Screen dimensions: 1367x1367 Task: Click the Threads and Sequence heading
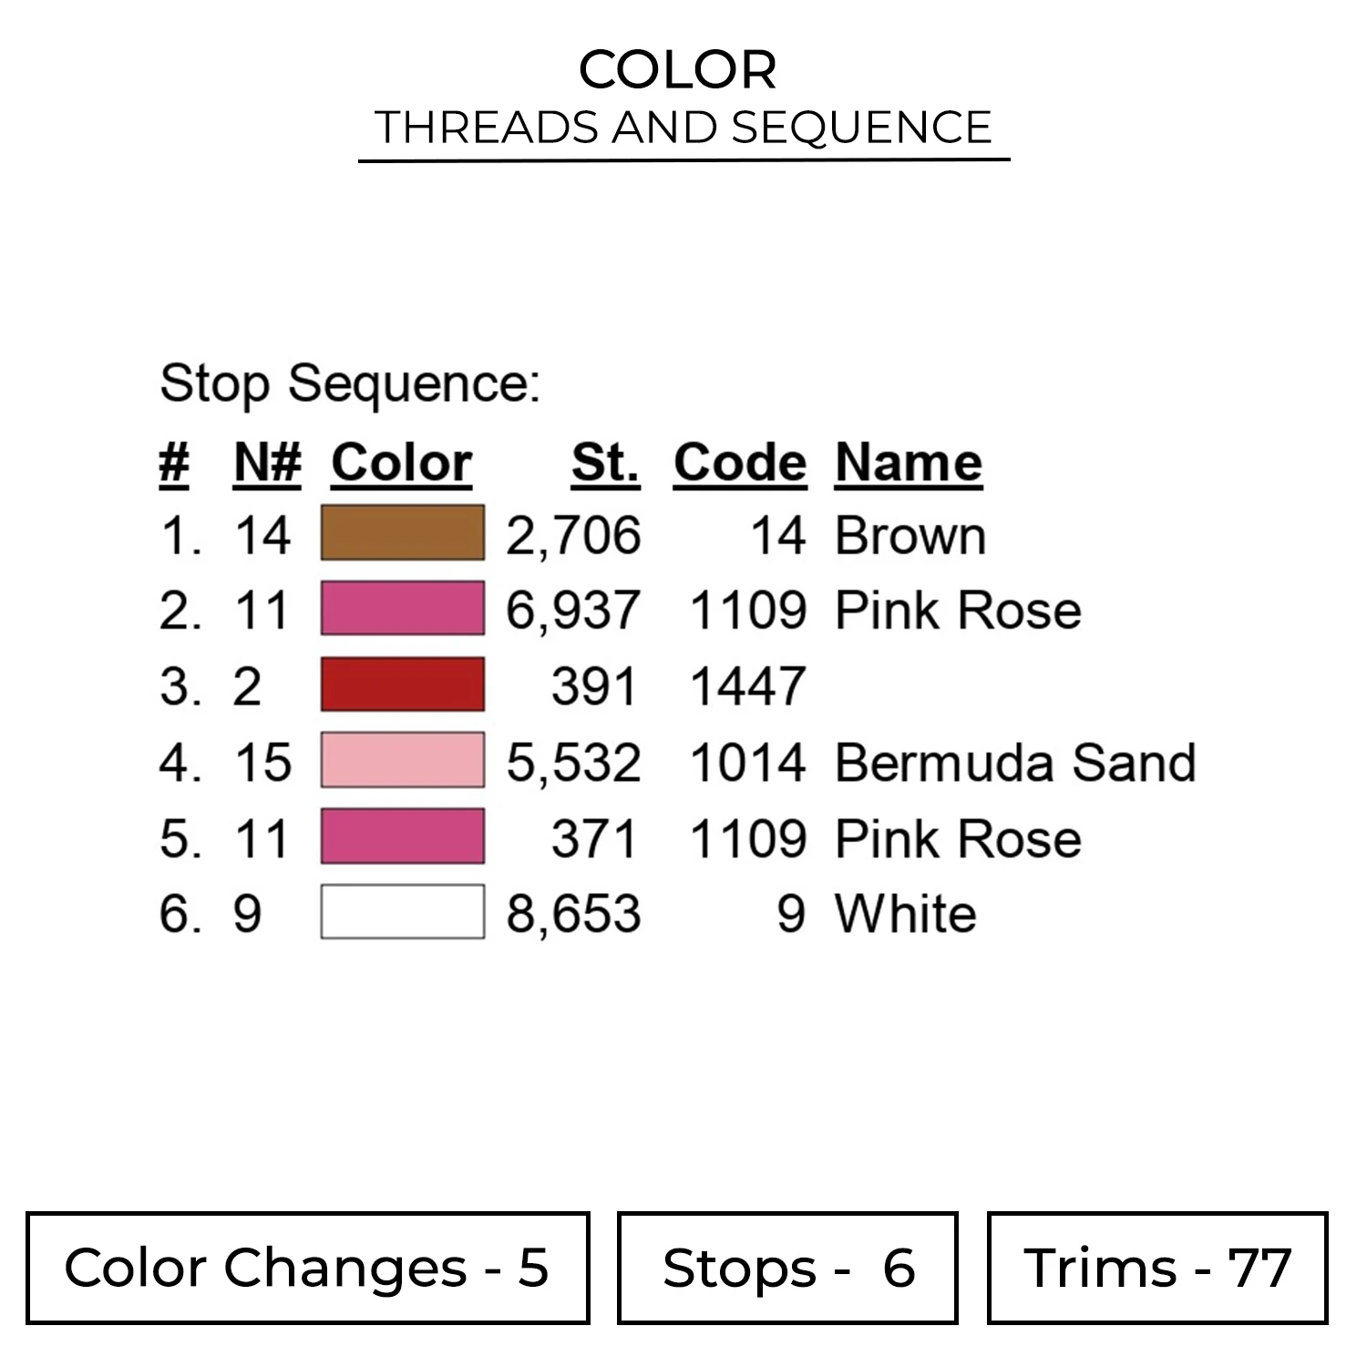[x=683, y=128]
